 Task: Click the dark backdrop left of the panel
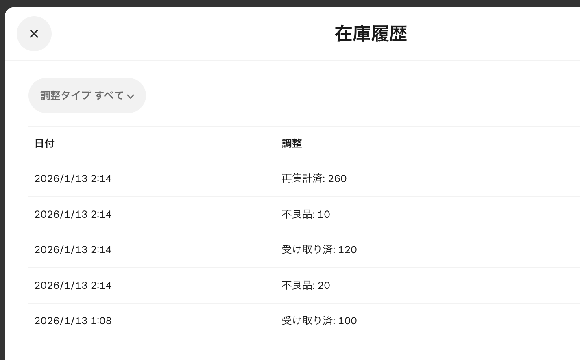(x=2, y=203)
